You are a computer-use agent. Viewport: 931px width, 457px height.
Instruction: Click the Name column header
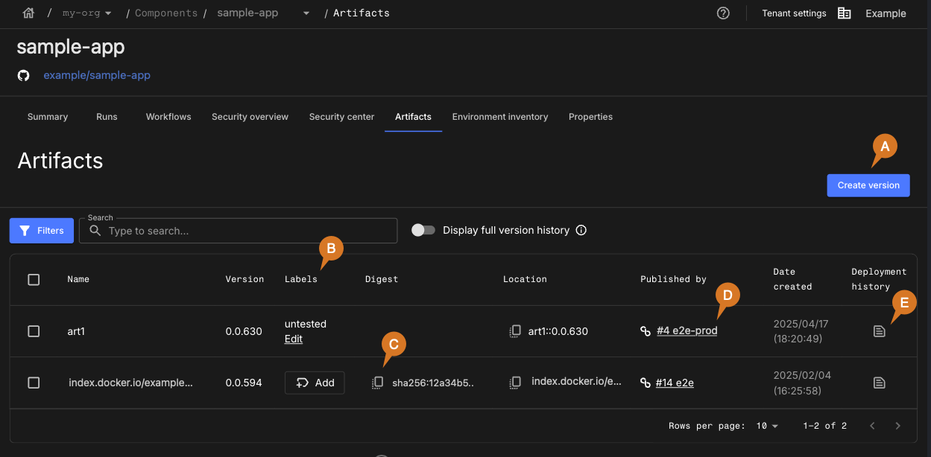pyautogui.click(x=78, y=279)
